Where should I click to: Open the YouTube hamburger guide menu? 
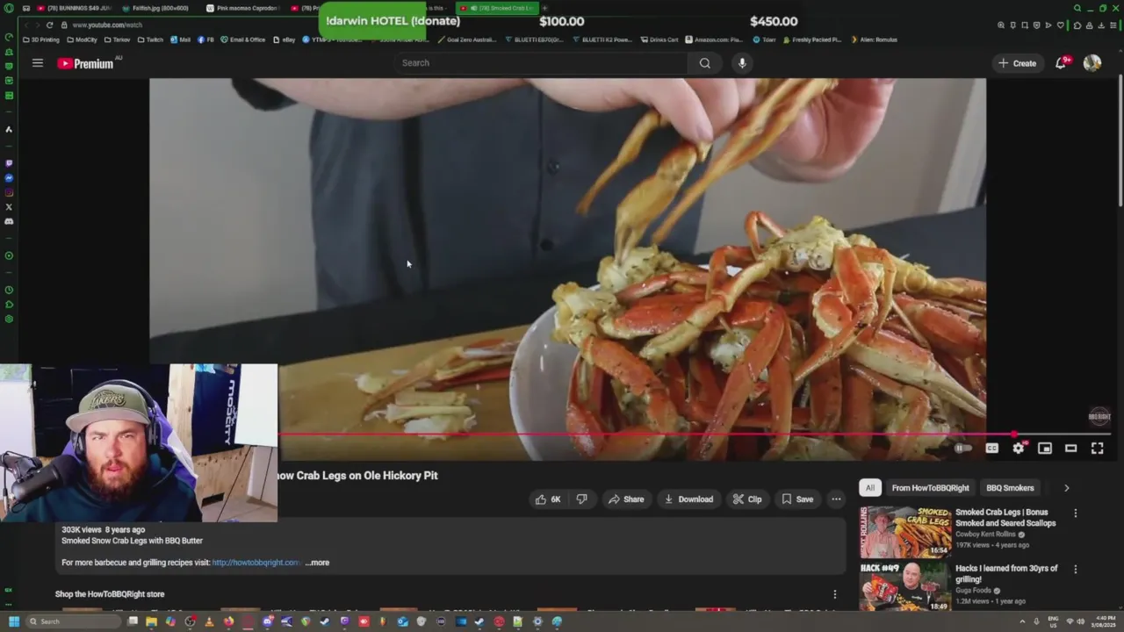38,63
